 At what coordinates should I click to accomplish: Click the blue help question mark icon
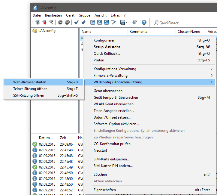(144, 23)
